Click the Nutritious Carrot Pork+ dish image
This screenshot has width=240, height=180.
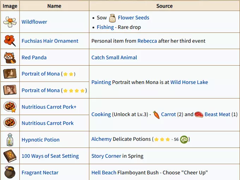(x=10, y=107)
